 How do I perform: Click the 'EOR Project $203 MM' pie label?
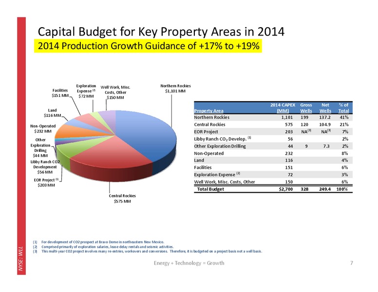(46, 182)
